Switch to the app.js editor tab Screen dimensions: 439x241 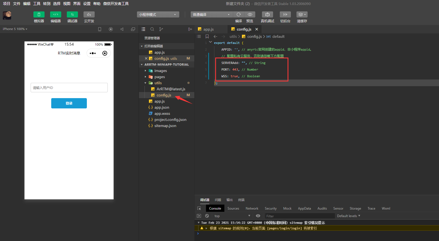[x=208, y=29]
